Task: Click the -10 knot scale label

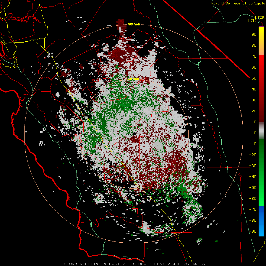Action: coord(253,144)
